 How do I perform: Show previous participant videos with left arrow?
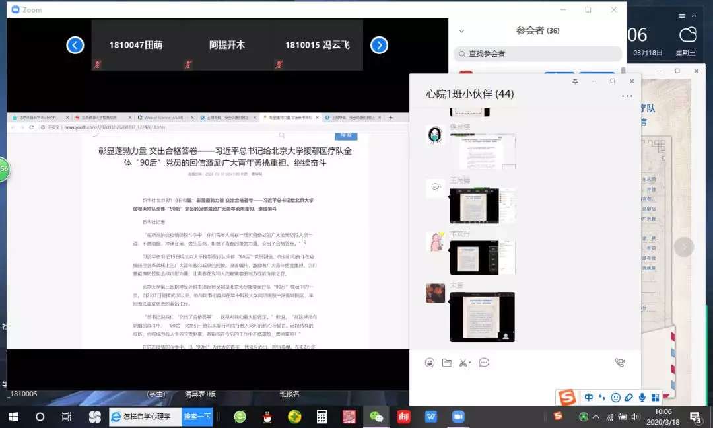coord(75,45)
